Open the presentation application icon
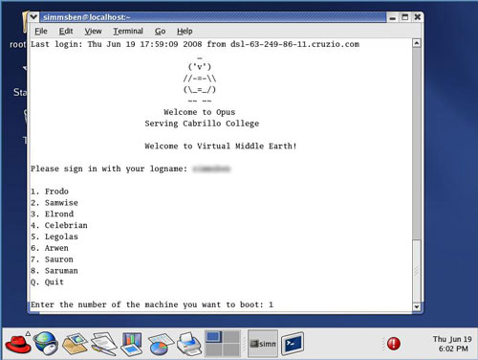 (x=131, y=344)
